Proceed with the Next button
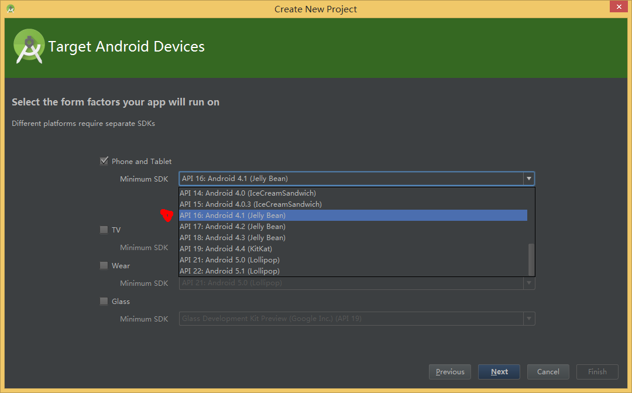This screenshot has height=393, width=632. pos(499,371)
